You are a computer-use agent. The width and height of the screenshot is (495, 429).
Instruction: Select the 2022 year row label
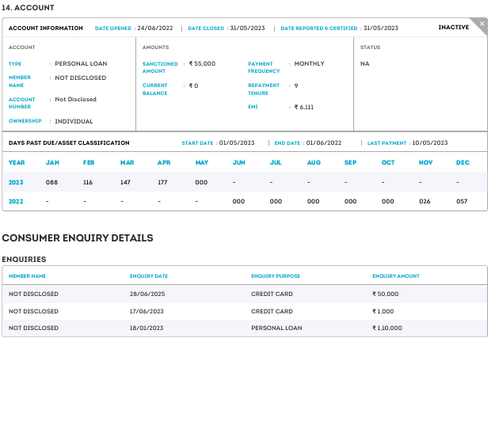point(17,201)
